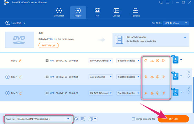Open the Collage tab

pos(116,12)
